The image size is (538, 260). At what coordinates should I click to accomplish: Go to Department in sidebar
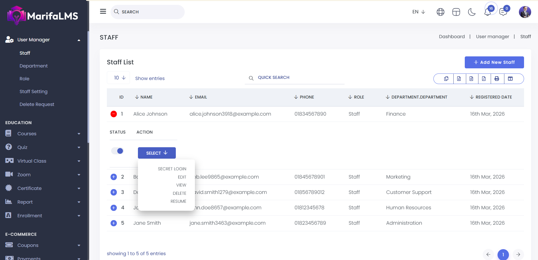pos(34,66)
